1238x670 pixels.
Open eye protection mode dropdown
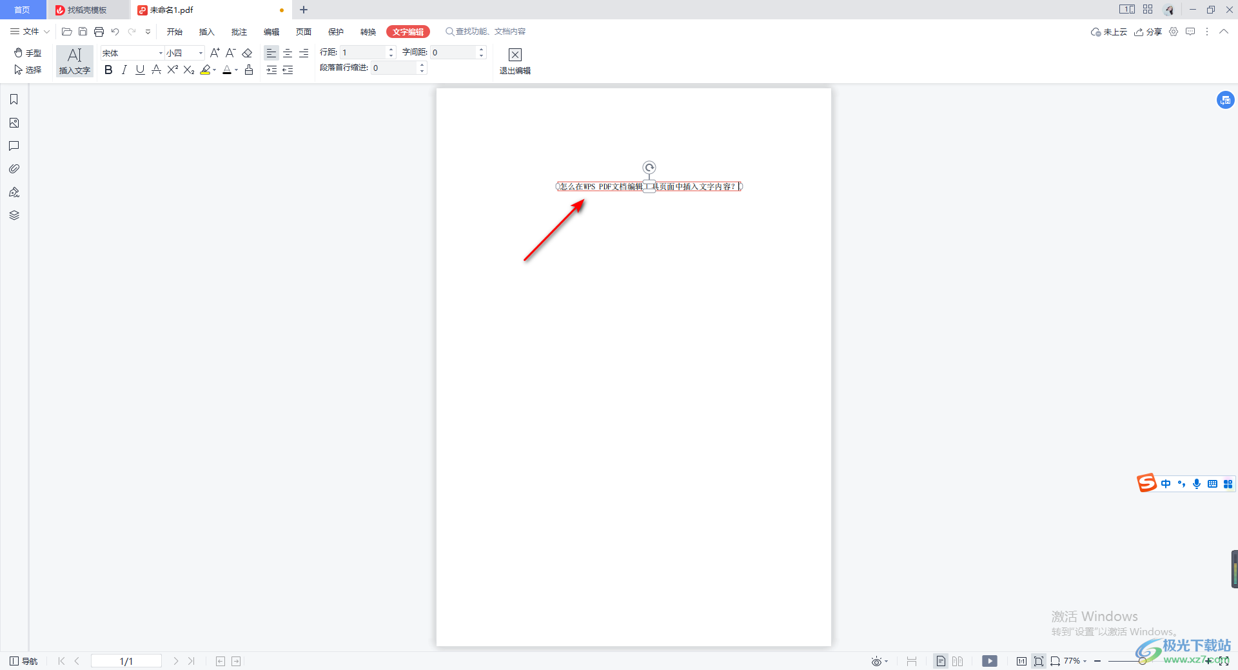pos(886,661)
